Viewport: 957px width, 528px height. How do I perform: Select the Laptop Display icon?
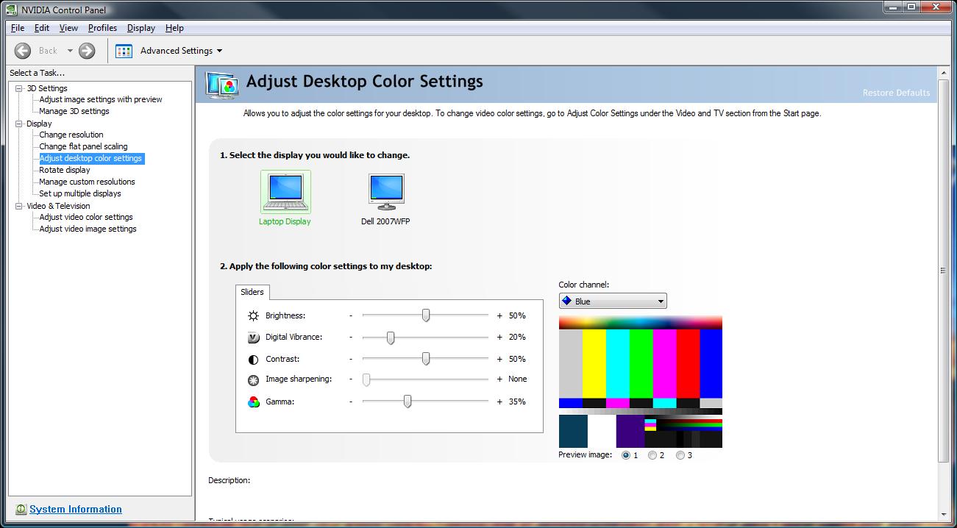click(285, 192)
